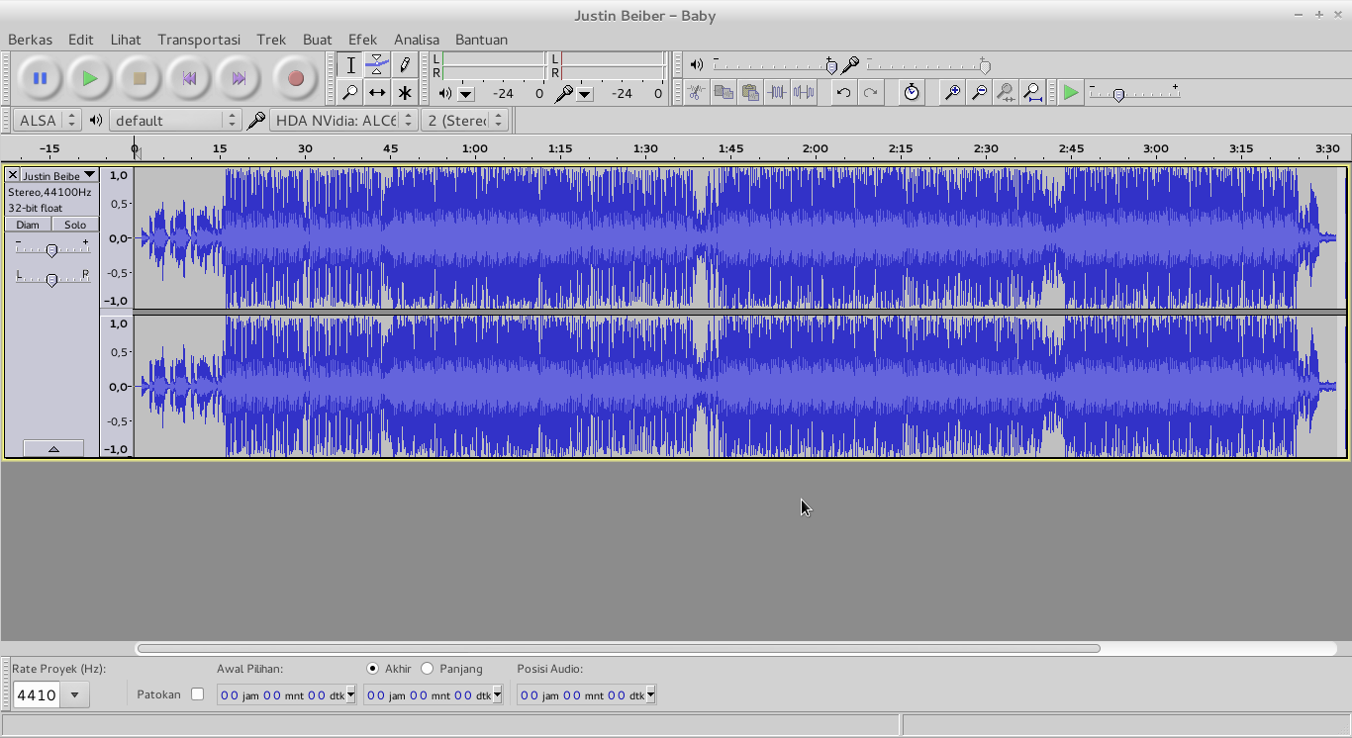Play at speed with the small green arrow
This screenshot has width=1352, height=738.
pyautogui.click(x=1071, y=92)
